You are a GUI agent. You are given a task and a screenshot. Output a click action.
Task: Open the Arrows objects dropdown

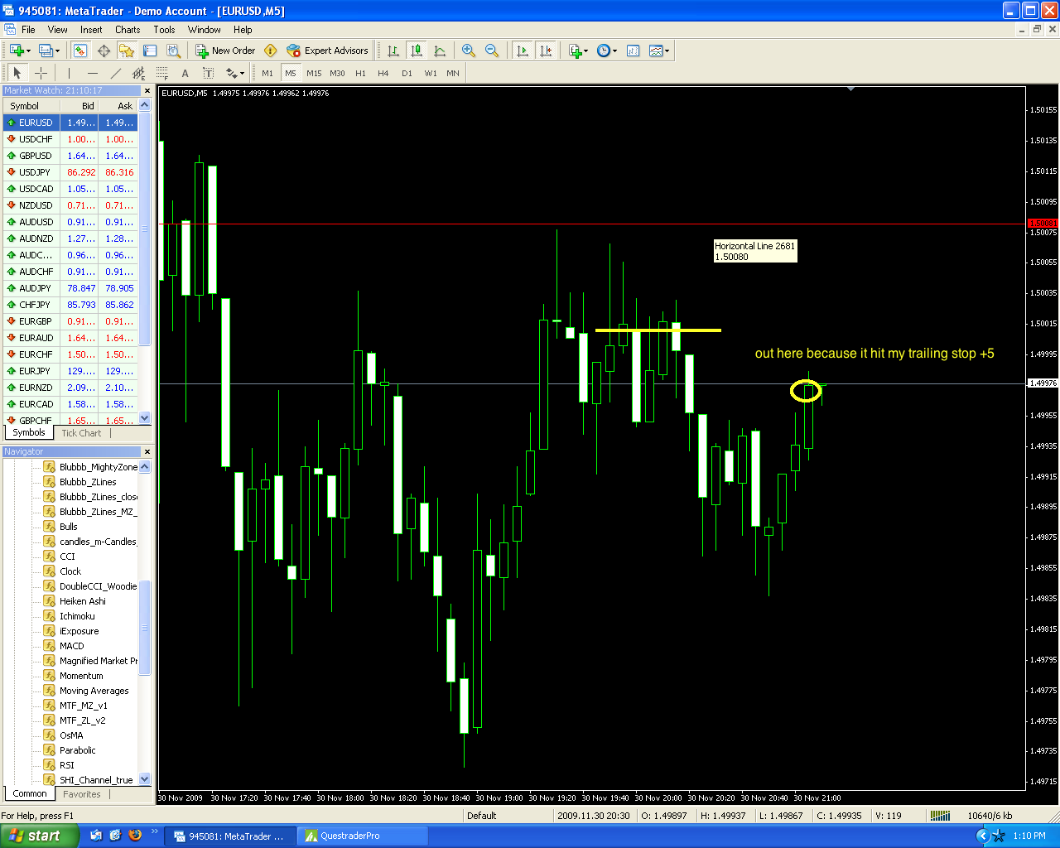pos(234,73)
